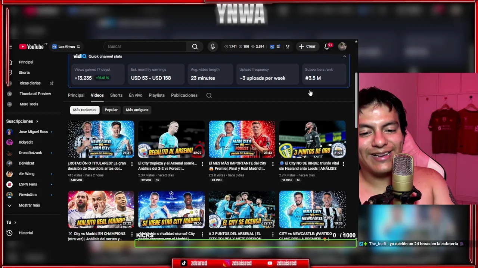Focus the Buscar search field
Viewport: 478px width, 268px height.
coord(146,47)
